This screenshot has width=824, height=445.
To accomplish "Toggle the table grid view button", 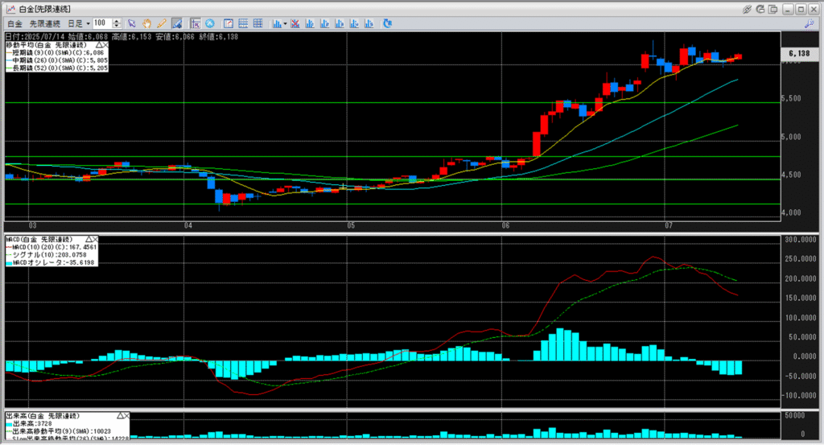I will 257,23.
